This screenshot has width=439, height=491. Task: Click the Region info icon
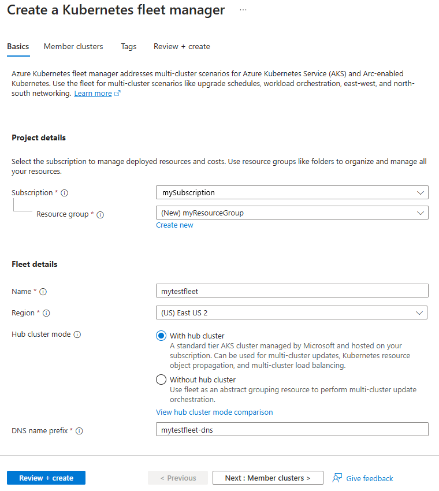tap(46, 313)
